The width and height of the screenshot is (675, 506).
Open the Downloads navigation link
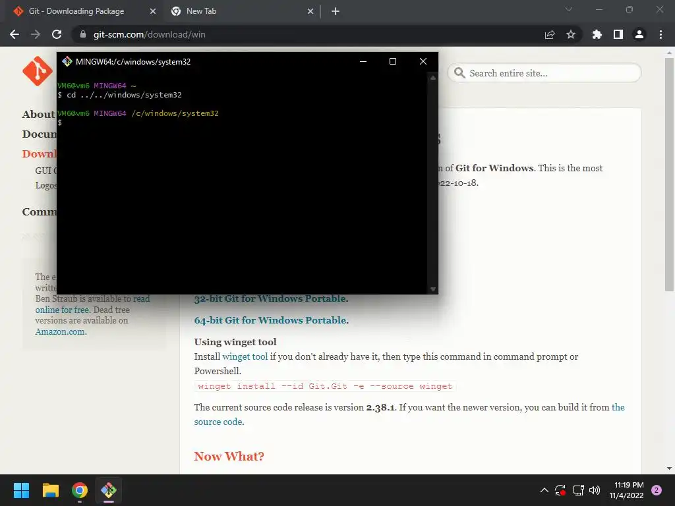click(39, 154)
